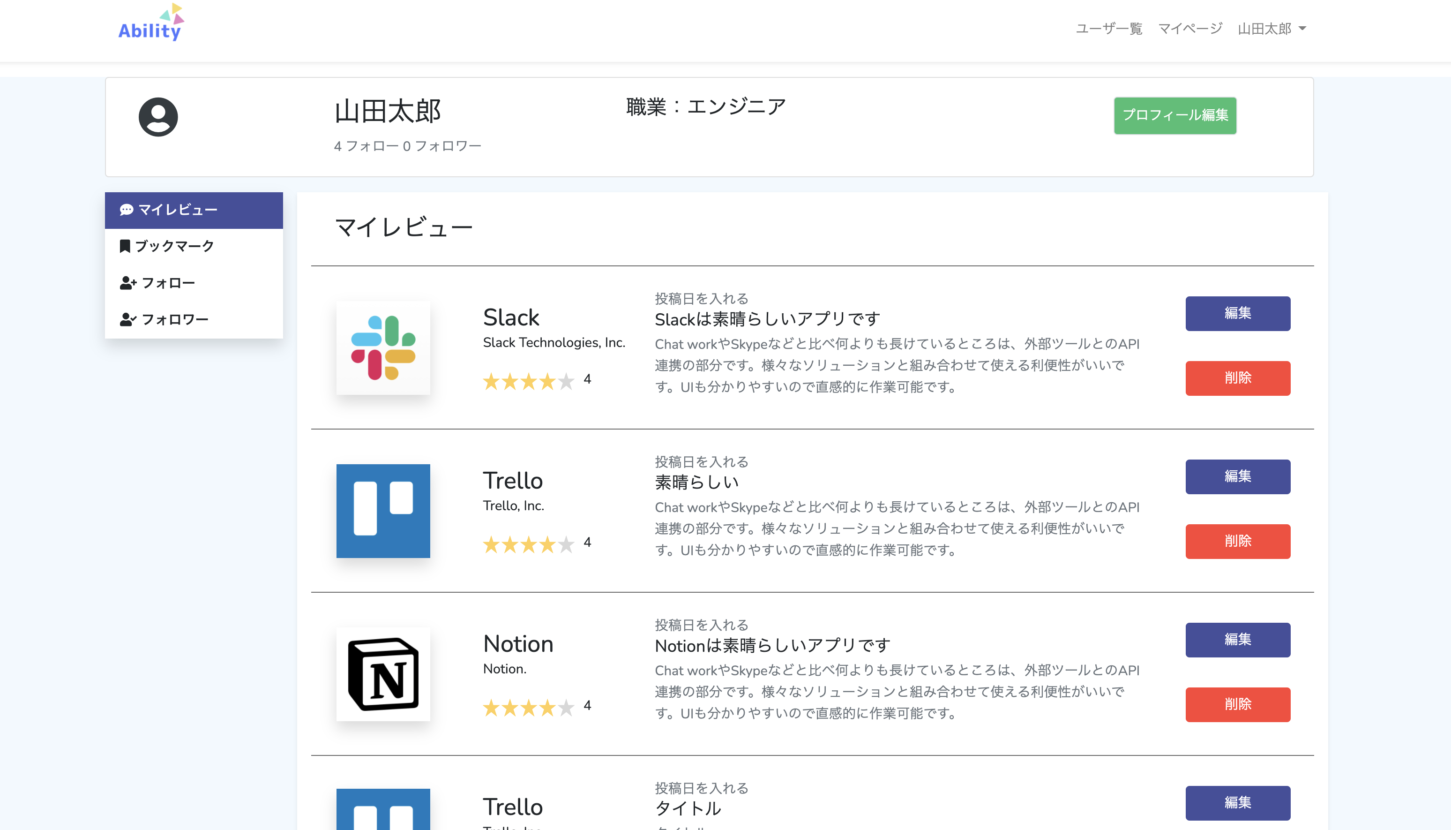Click the Slack star rating
Screen dimensions: 1451x830
[x=528, y=381]
